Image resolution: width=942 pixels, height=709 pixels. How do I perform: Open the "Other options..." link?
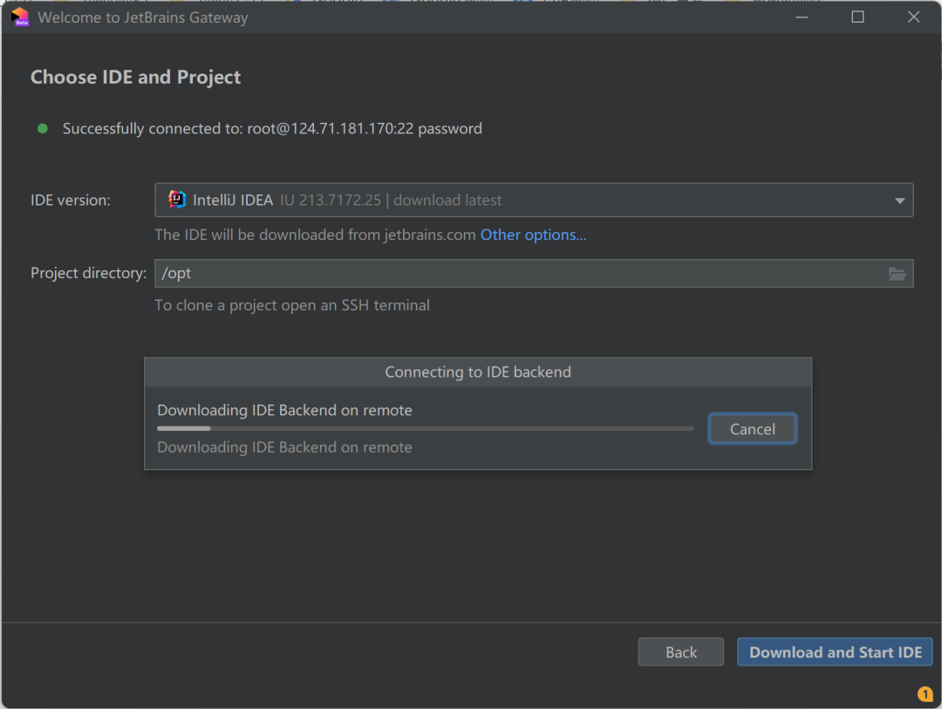coord(533,235)
